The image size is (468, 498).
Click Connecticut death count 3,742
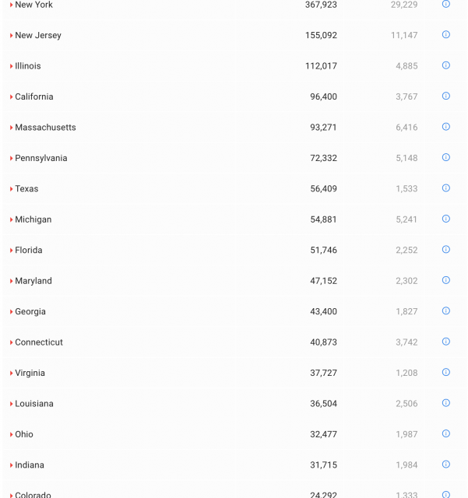pyautogui.click(x=406, y=342)
